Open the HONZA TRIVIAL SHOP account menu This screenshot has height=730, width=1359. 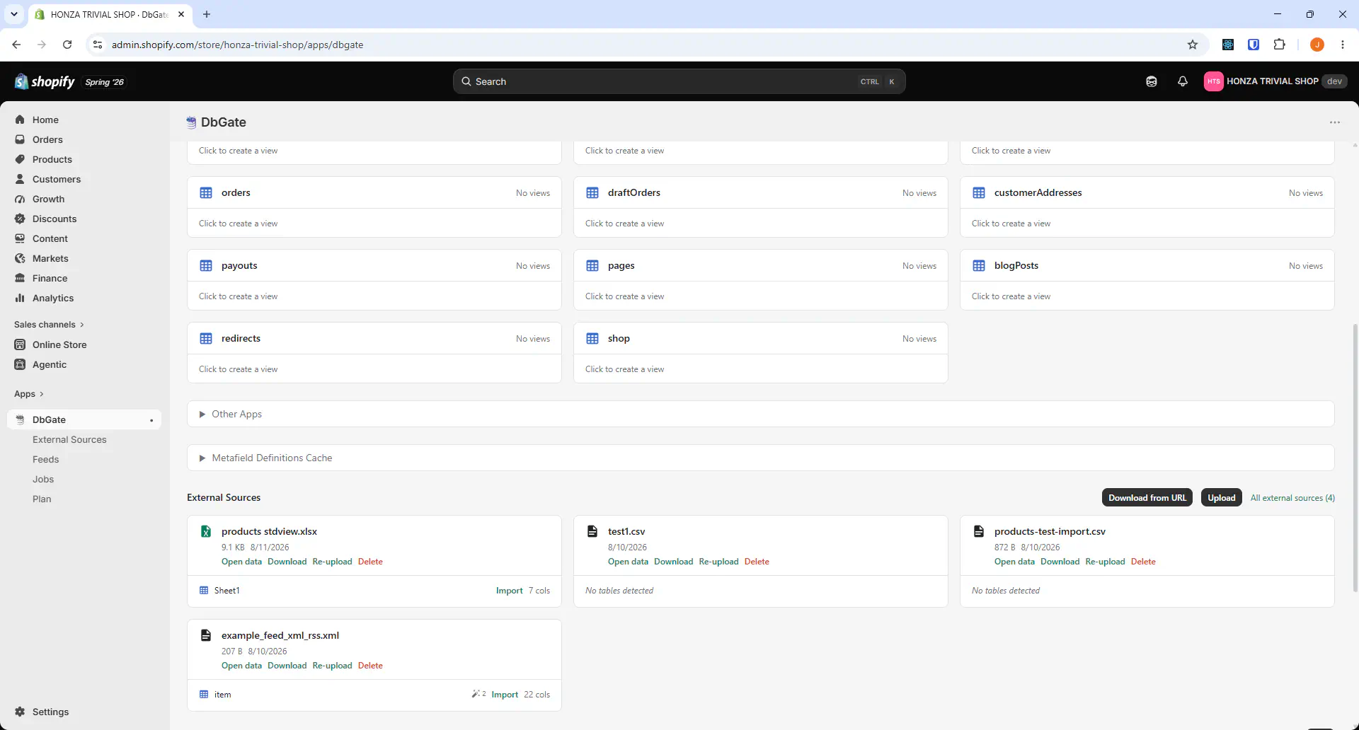pos(1275,81)
